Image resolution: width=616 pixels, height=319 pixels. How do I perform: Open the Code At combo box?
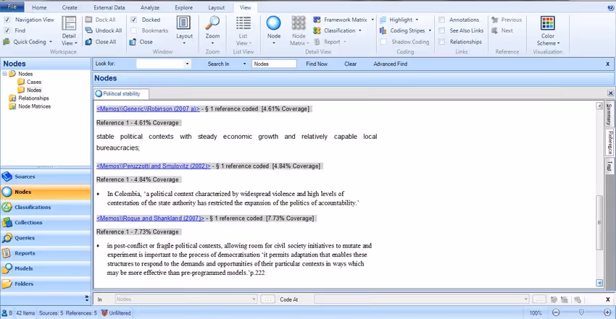[x=422, y=299]
